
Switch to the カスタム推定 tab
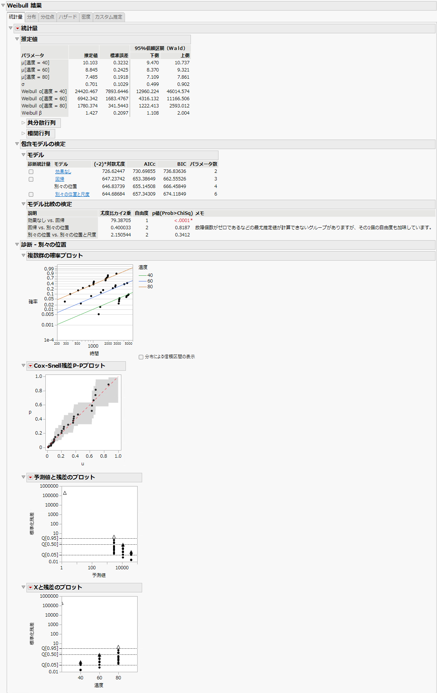pos(109,17)
